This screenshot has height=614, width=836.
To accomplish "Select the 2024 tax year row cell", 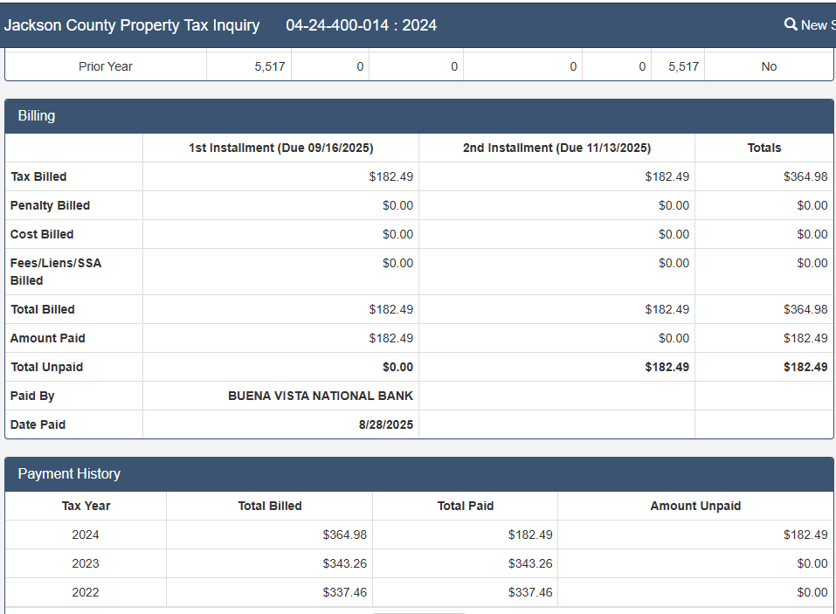I will (86, 535).
